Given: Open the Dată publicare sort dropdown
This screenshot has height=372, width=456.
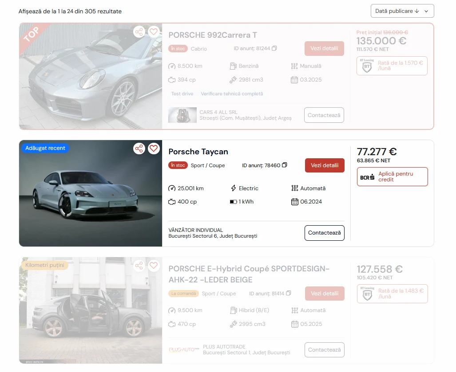Looking at the screenshot, I should point(402,11).
